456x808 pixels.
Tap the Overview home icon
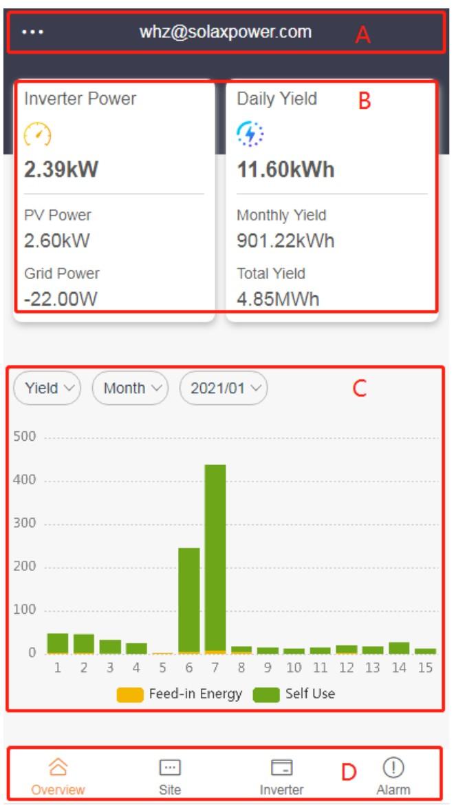(x=58, y=768)
